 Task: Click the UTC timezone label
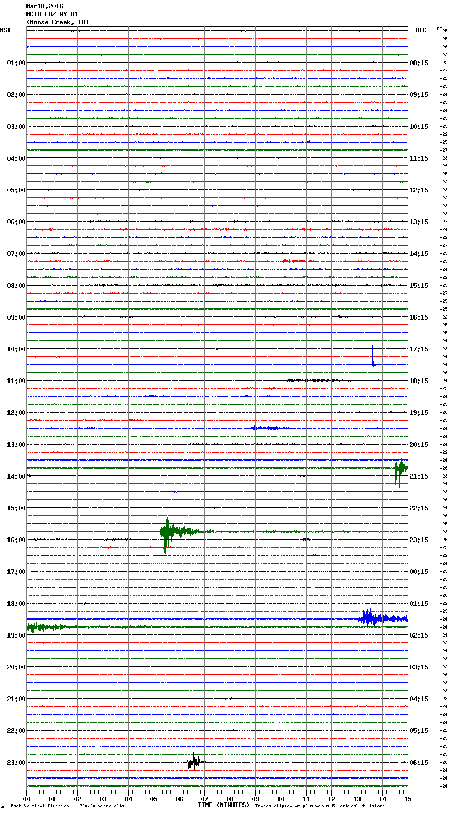coord(420,30)
